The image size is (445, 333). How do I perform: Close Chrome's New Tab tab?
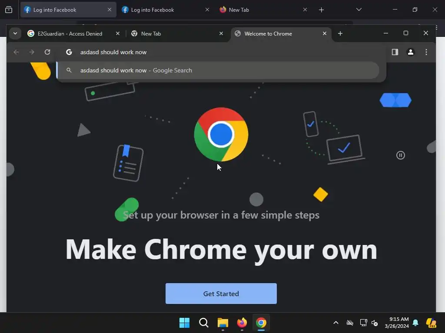click(x=221, y=34)
